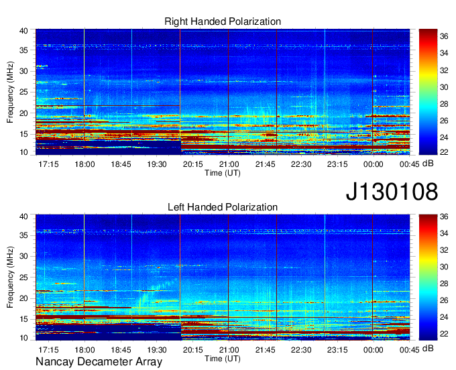Click the 30 MHz tick of right-handed plot
456x370 pixels.
(x=23, y=71)
